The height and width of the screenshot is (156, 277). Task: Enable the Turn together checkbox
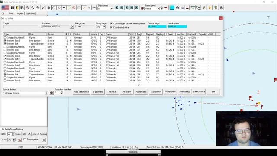coord(25,140)
